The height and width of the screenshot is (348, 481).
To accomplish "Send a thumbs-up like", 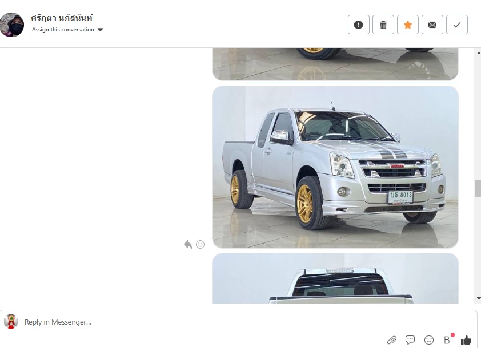I will point(466,340).
